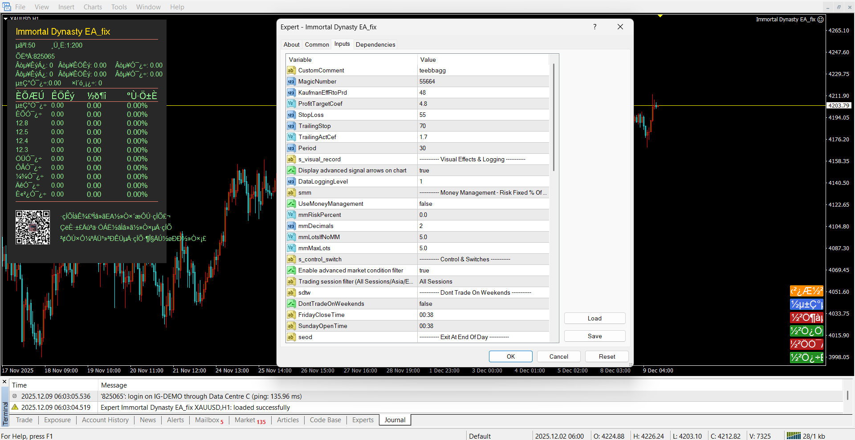Click the QR code image on the EA panel

[33, 228]
